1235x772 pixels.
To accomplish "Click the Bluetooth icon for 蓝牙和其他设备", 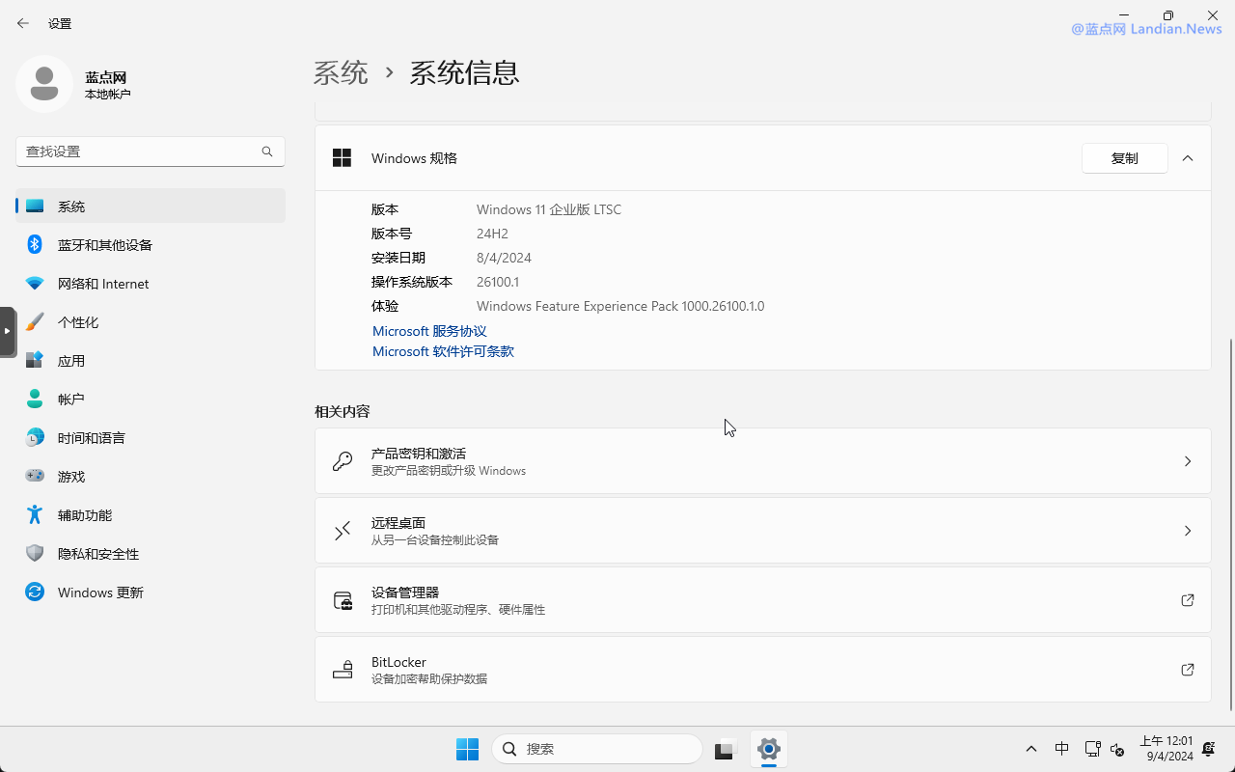I will coord(35,245).
